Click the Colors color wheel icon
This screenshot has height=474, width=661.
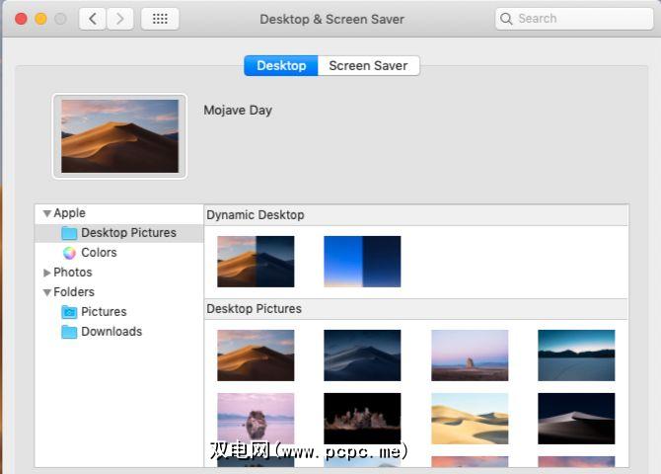(69, 253)
